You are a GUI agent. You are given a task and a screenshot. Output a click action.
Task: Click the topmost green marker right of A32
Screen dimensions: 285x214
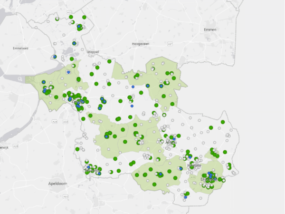pyautogui.click(x=84, y=17)
